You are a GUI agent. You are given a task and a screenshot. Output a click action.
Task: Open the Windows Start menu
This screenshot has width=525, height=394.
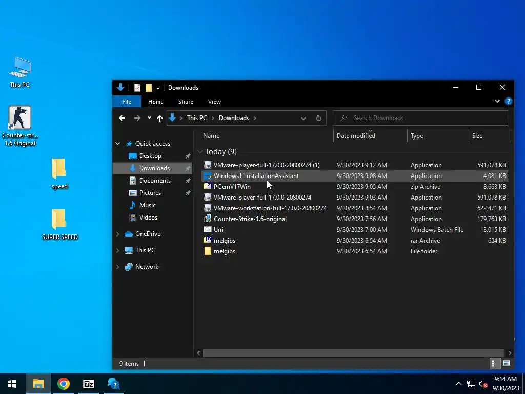(12, 384)
